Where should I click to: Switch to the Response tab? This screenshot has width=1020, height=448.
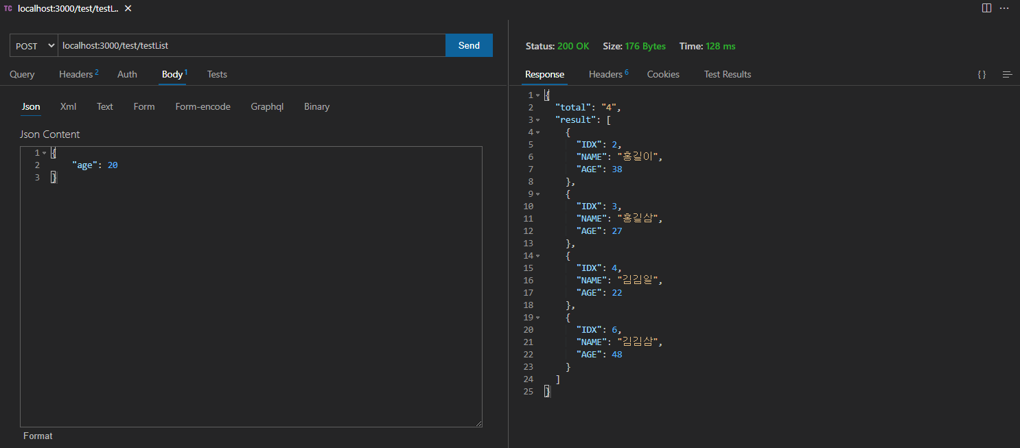coord(544,74)
